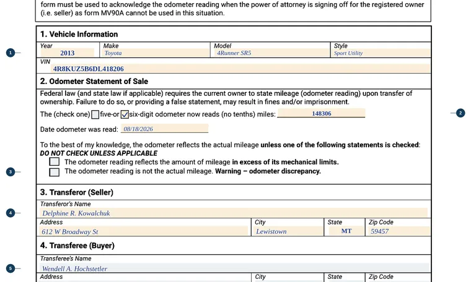Image resolution: width=471 pixels, height=282 pixels.
Task: Edit seller state field MT
Action: click(346, 231)
